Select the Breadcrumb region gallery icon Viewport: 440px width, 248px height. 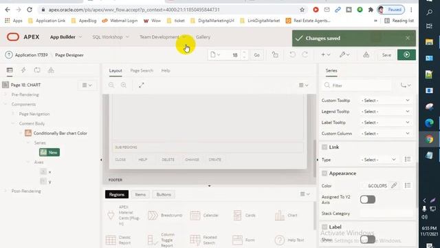[153, 216]
